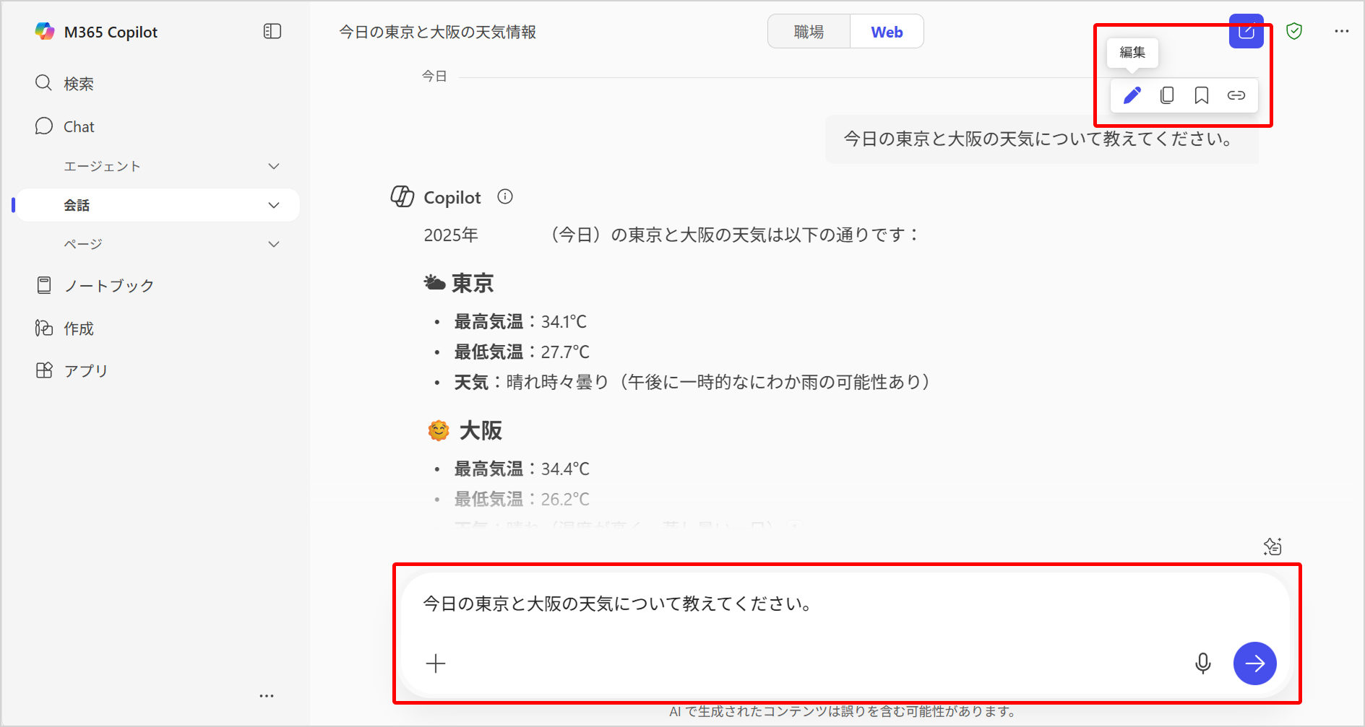1365x727 pixels.
Task: Bookmark the prompt message
Action: pyautogui.click(x=1202, y=95)
